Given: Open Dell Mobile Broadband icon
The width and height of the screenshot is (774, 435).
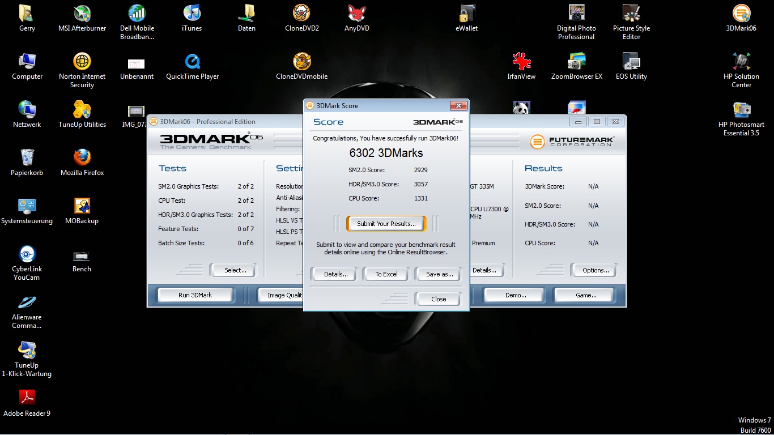Looking at the screenshot, I should (x=137, y=22).
